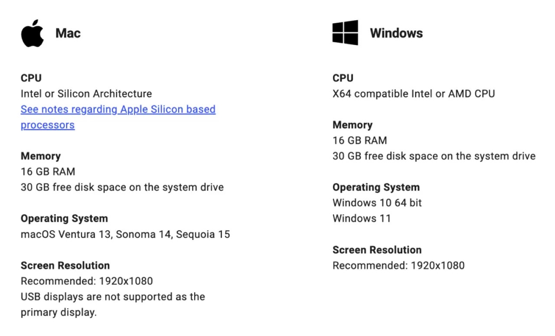Open the Apple Silicon processors notes link
555x336 pixels.
tap(118, 117)
